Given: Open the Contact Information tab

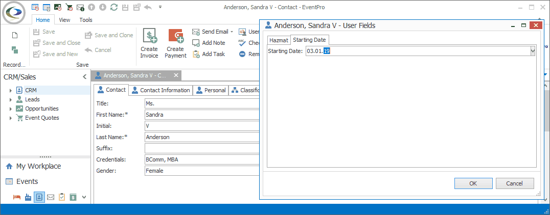Looking at the screenshot, I should pos(161,90).
